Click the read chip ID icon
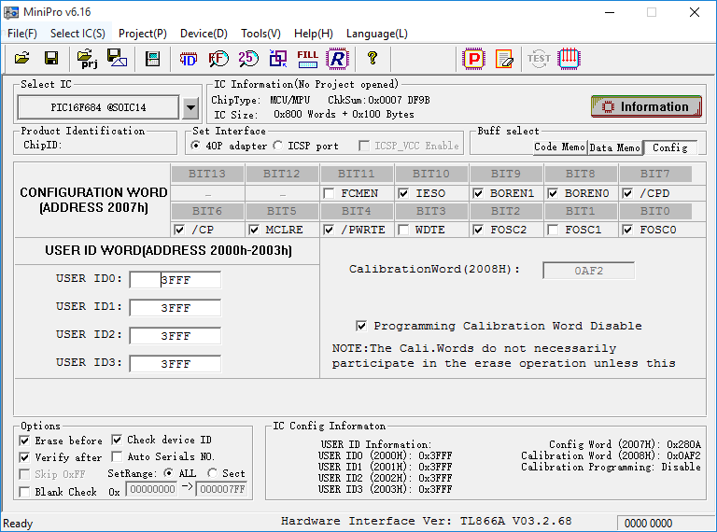The width and height of the screenshot is (717, 532). click(x=189, y=59)
